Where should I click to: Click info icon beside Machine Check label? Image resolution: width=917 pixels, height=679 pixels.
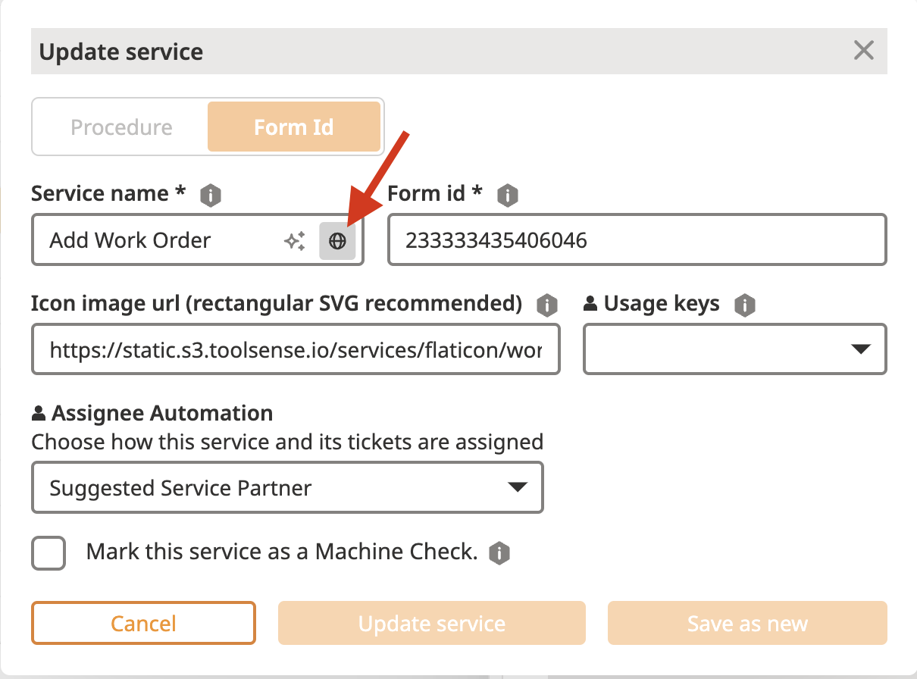(x=499, y=553)
